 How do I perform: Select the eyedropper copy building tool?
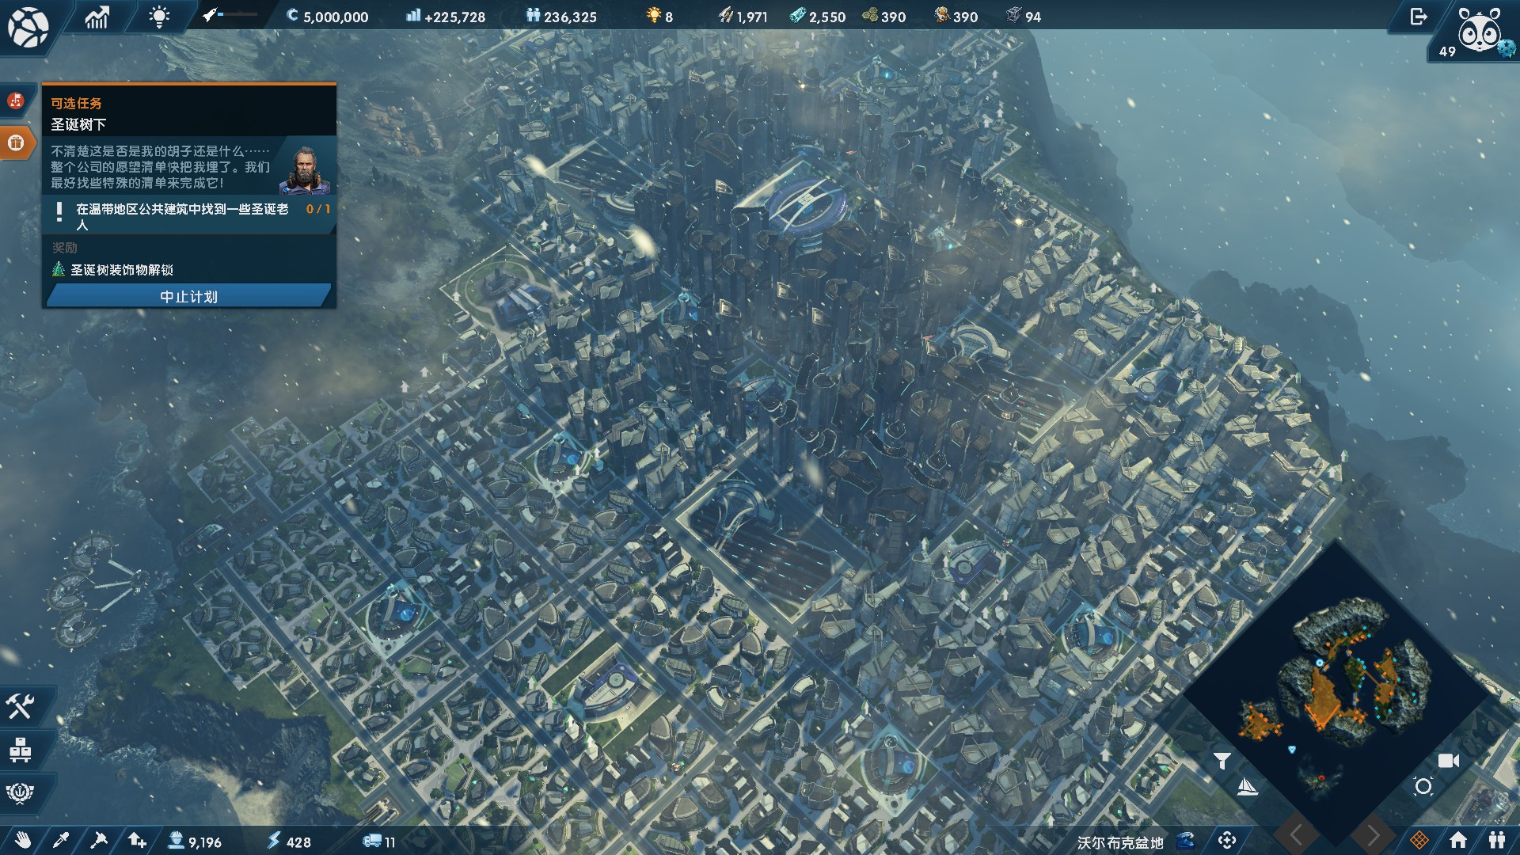61,840
